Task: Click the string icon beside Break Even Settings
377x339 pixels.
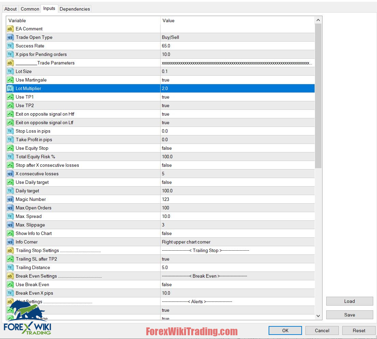Action: [x=10, y=276]
